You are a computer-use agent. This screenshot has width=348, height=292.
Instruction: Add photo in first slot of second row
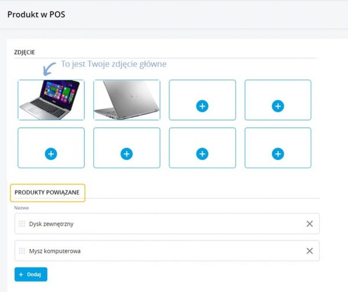(51, 154)
